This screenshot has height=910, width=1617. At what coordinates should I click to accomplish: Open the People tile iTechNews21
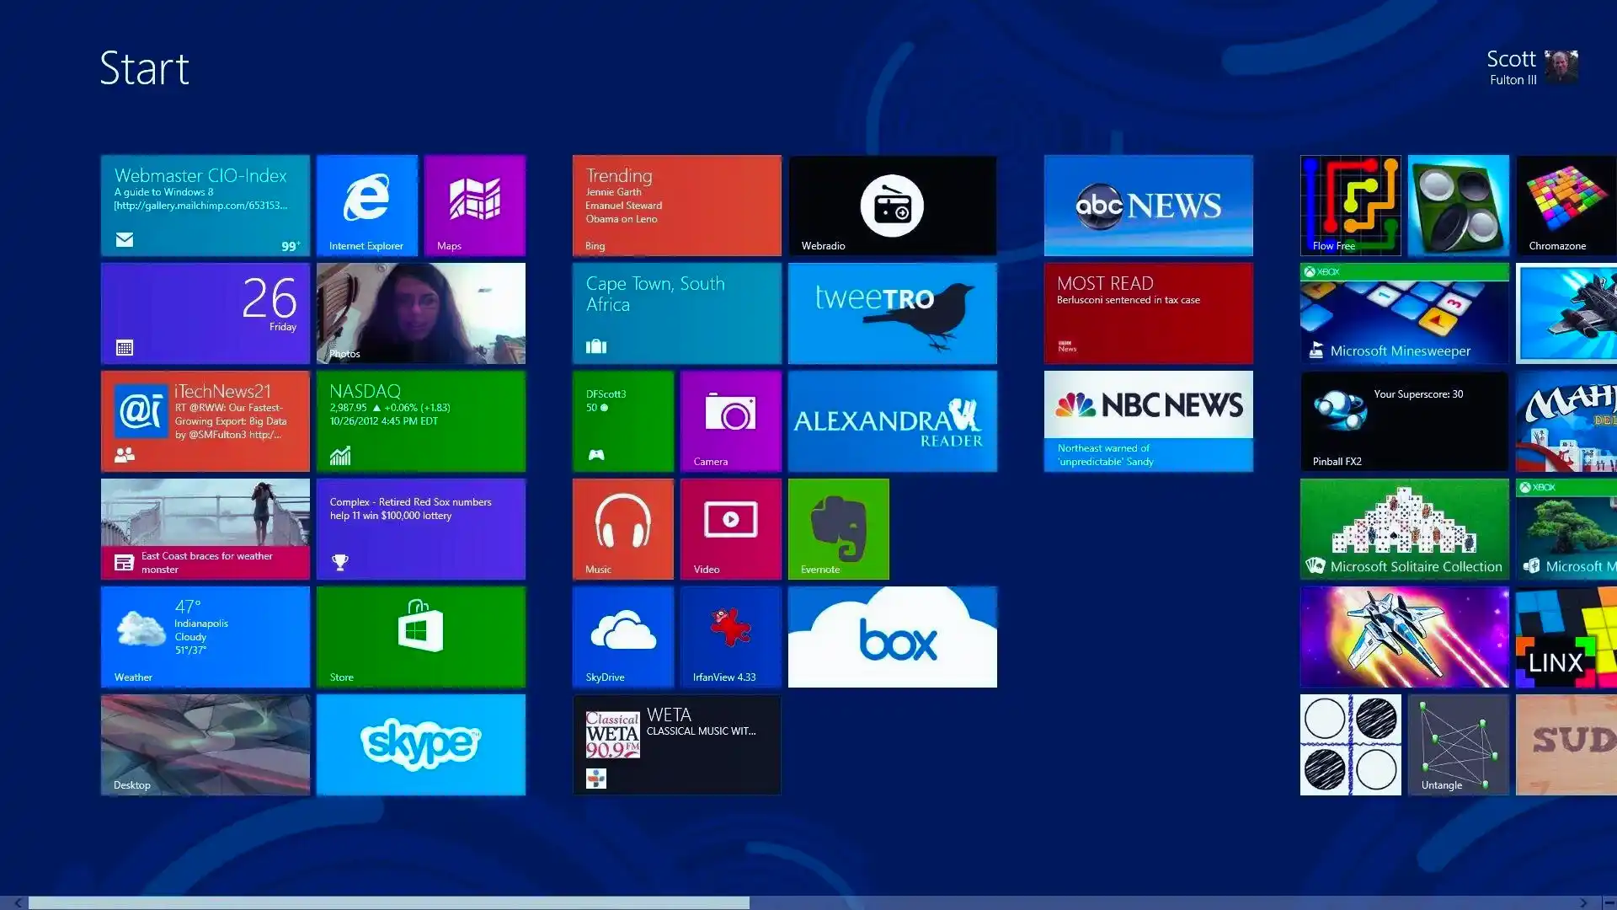pos(205,421)
